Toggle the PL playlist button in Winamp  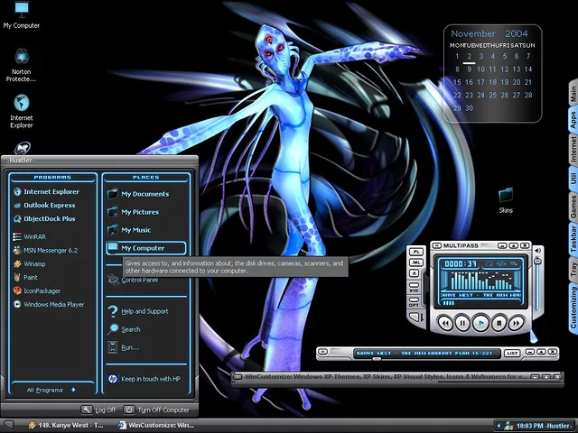(416, 252)
